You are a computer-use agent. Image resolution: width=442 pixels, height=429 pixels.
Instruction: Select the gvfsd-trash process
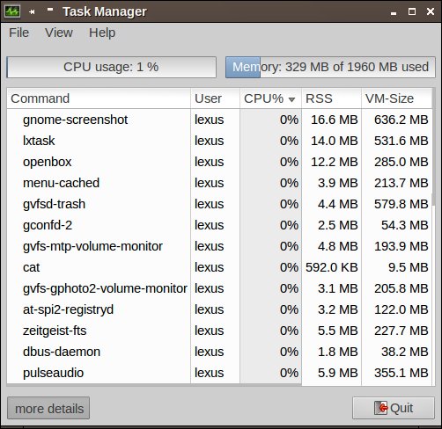(x=219, y=204)
